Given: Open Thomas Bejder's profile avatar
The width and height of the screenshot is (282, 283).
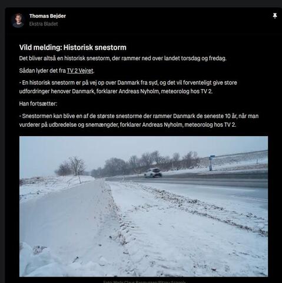Looking at the screenshot, I should (18, 20).
